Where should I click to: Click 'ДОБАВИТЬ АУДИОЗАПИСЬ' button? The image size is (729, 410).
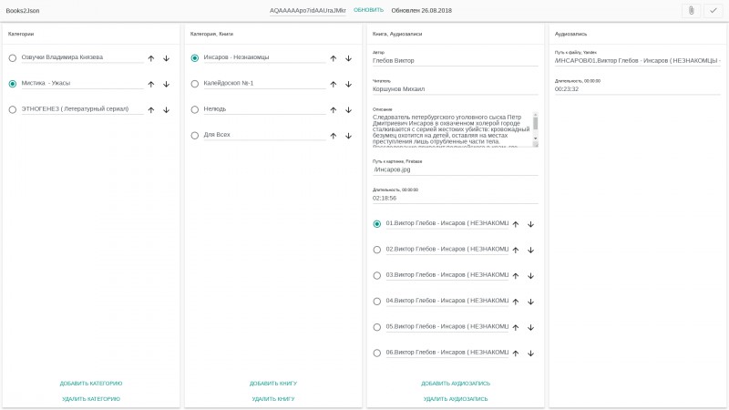pos(456,384)
